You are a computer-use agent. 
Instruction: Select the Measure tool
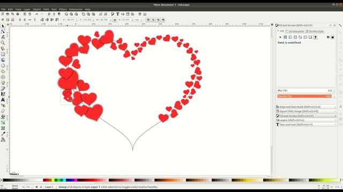point(3,49)
